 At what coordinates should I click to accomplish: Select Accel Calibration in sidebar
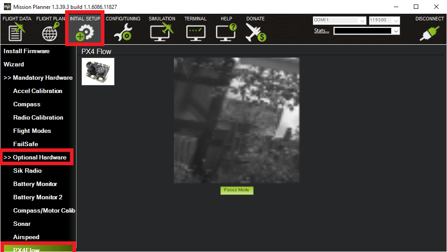click(38, 91)
